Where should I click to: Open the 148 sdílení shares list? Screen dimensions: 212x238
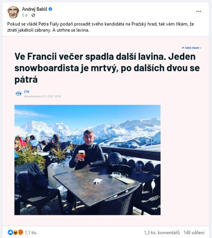coord(194,233)
